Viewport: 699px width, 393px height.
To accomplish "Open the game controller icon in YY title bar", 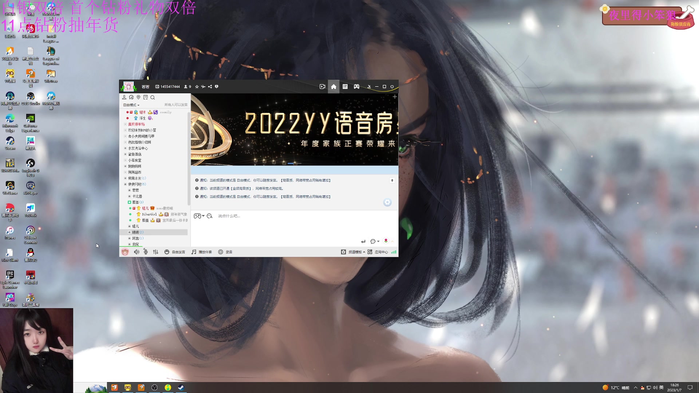I will tap(357, 87).
